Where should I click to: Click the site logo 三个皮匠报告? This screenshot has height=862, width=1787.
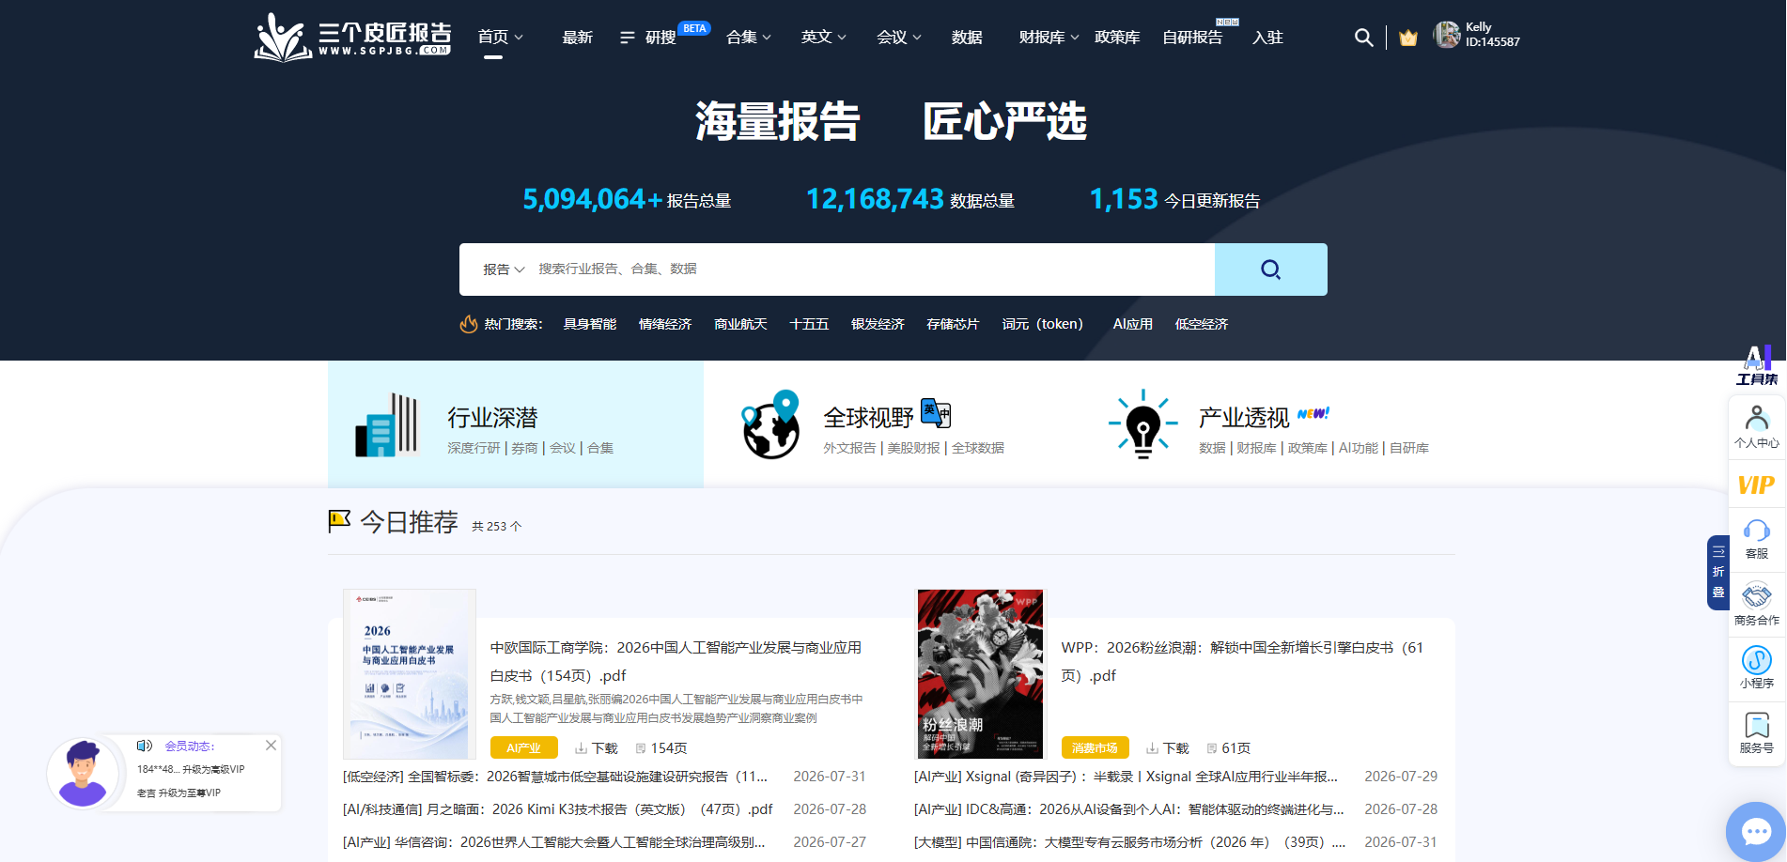tap(352, 38)
